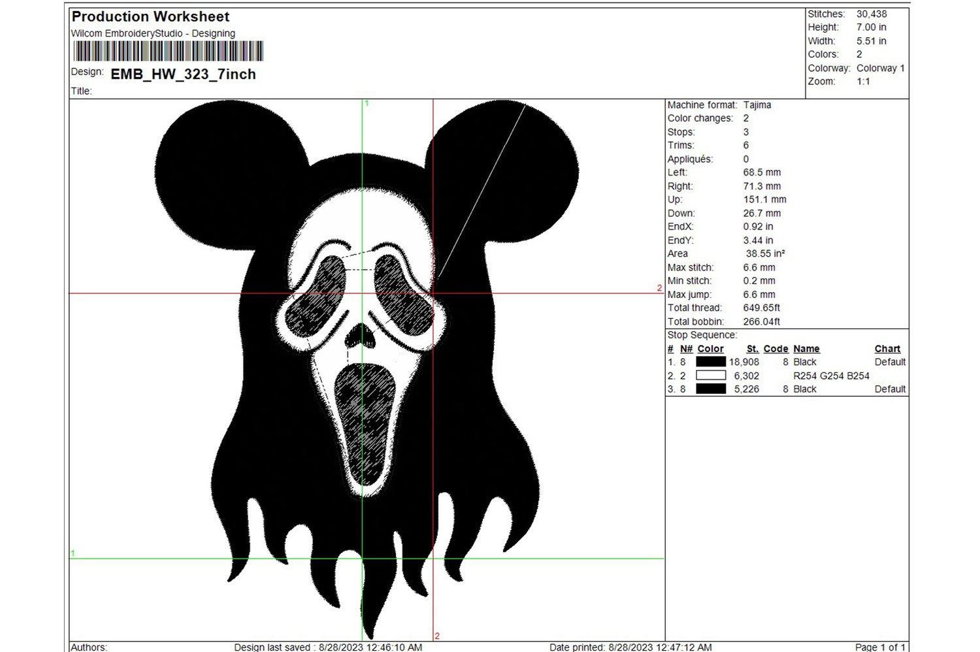980x652 pixels.
Task: Click the "Name" column header
Action: tap(806, 349)
